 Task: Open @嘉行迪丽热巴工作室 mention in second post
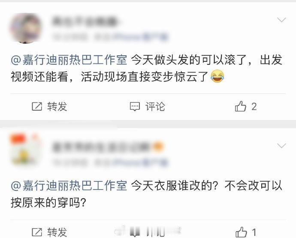coord(69,186)
